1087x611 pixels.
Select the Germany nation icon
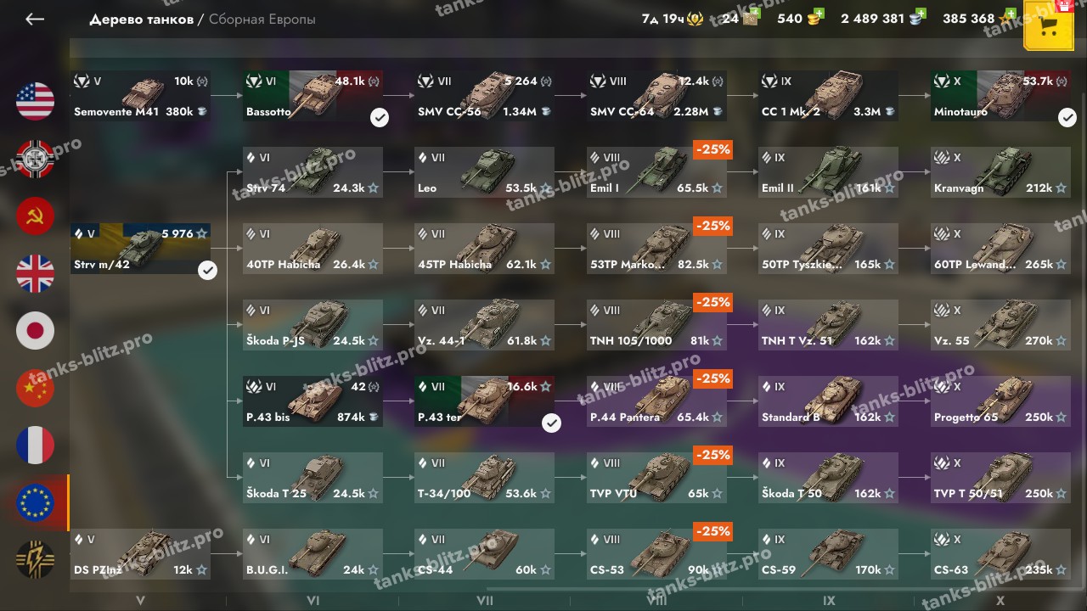(35, 159)
